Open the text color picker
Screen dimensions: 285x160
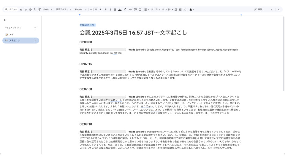(x=120, y=9)
